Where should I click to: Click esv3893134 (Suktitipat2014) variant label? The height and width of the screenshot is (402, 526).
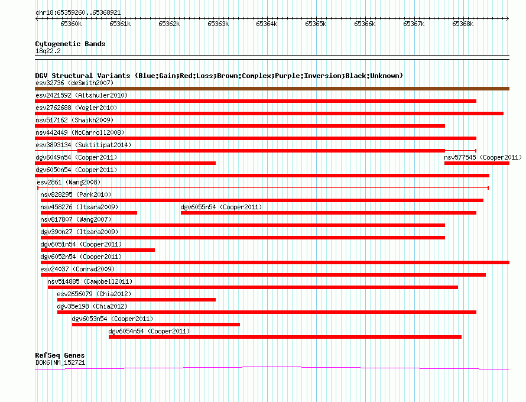[x=83, y=145]
